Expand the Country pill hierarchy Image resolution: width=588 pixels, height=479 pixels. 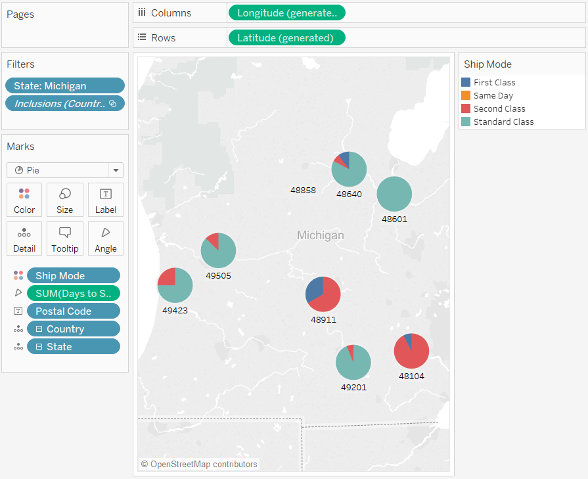39,329
